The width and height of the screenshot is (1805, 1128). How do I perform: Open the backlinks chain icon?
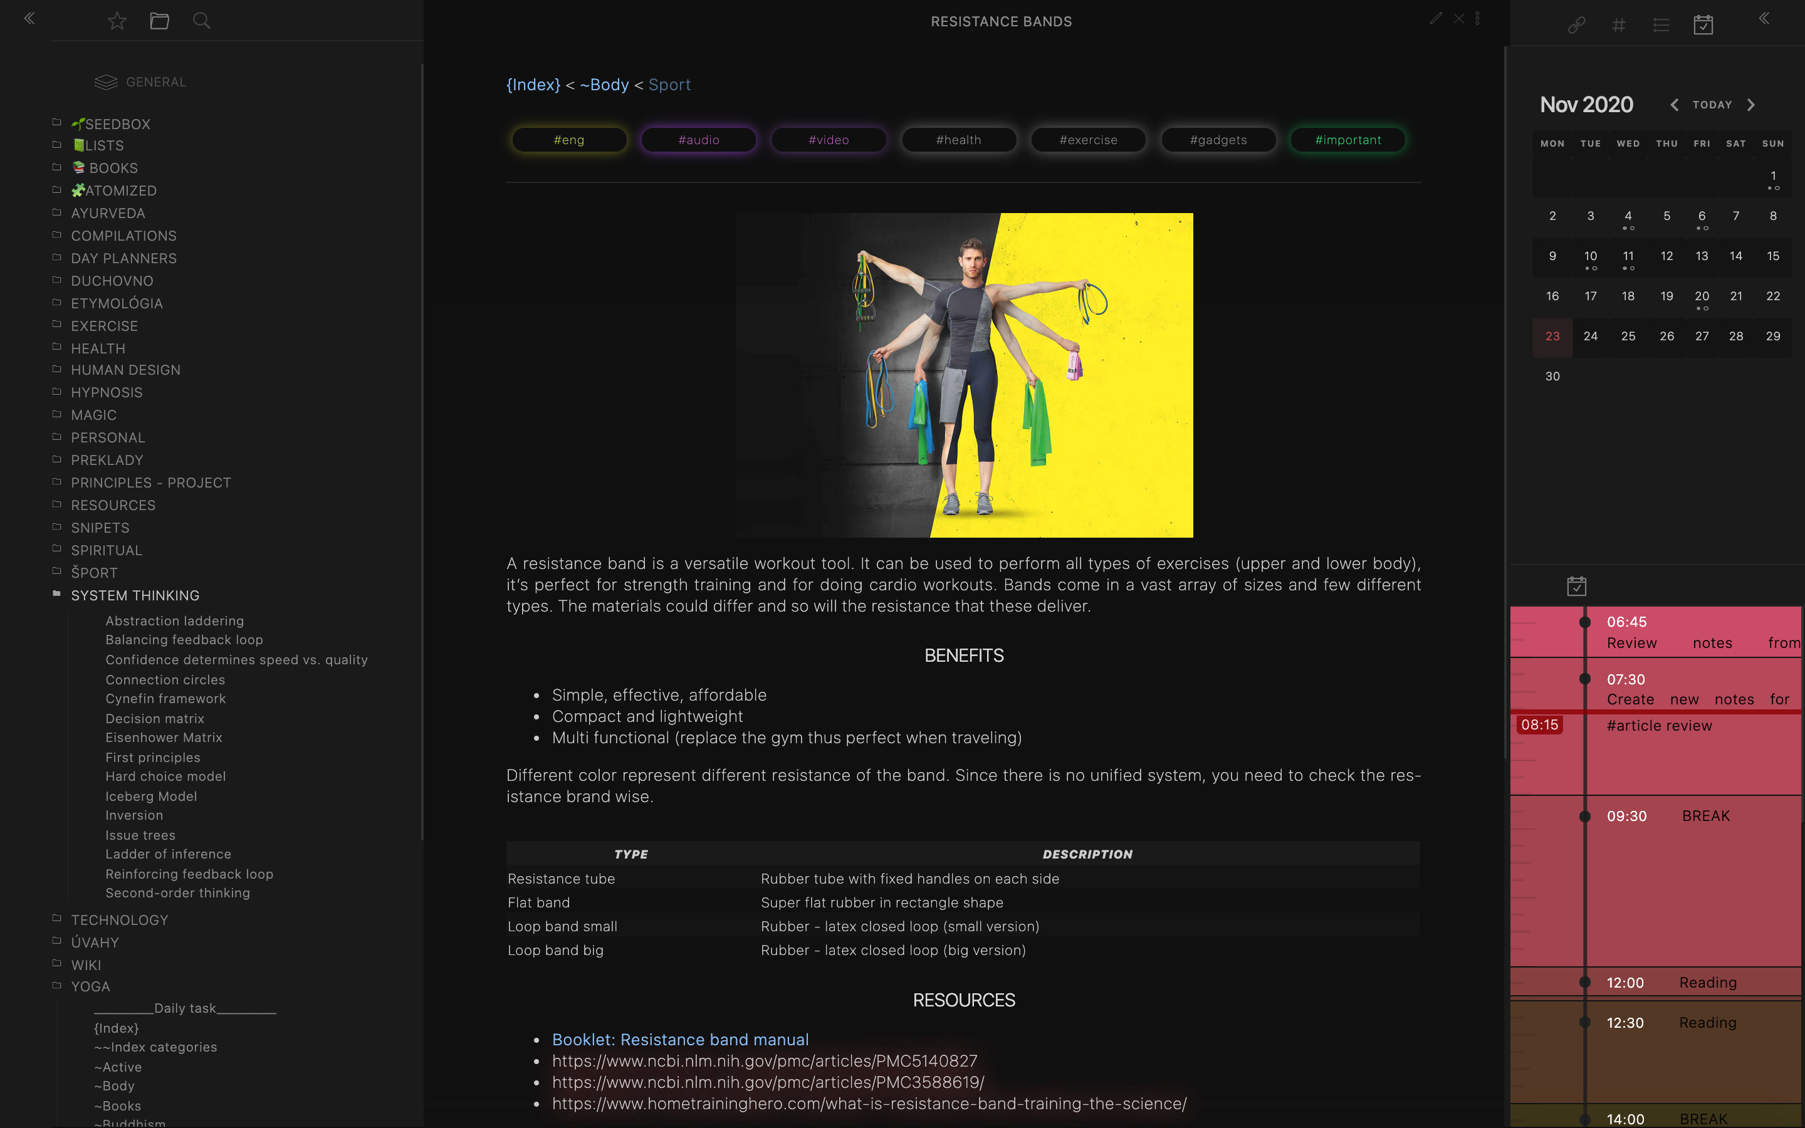(x=1576, y=25)
